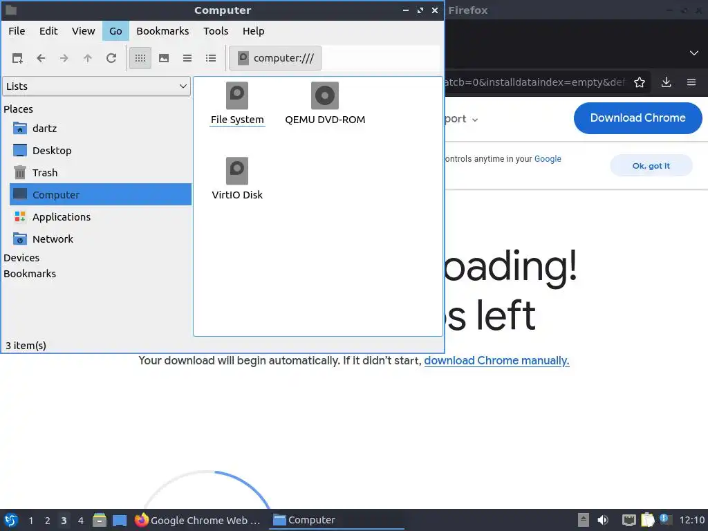
Task: Switch to workspace 4
Action: [x=81, y=521]
